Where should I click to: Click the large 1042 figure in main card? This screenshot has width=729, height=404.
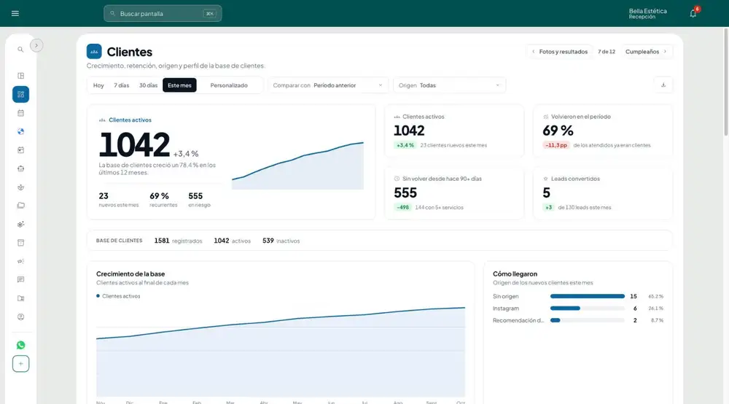pyautogui.click(x=134, y=145)
